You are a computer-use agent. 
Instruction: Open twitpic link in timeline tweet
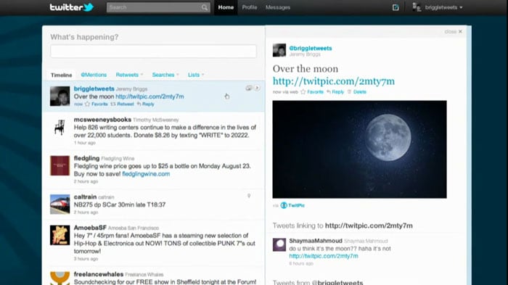tap(149, 96)
